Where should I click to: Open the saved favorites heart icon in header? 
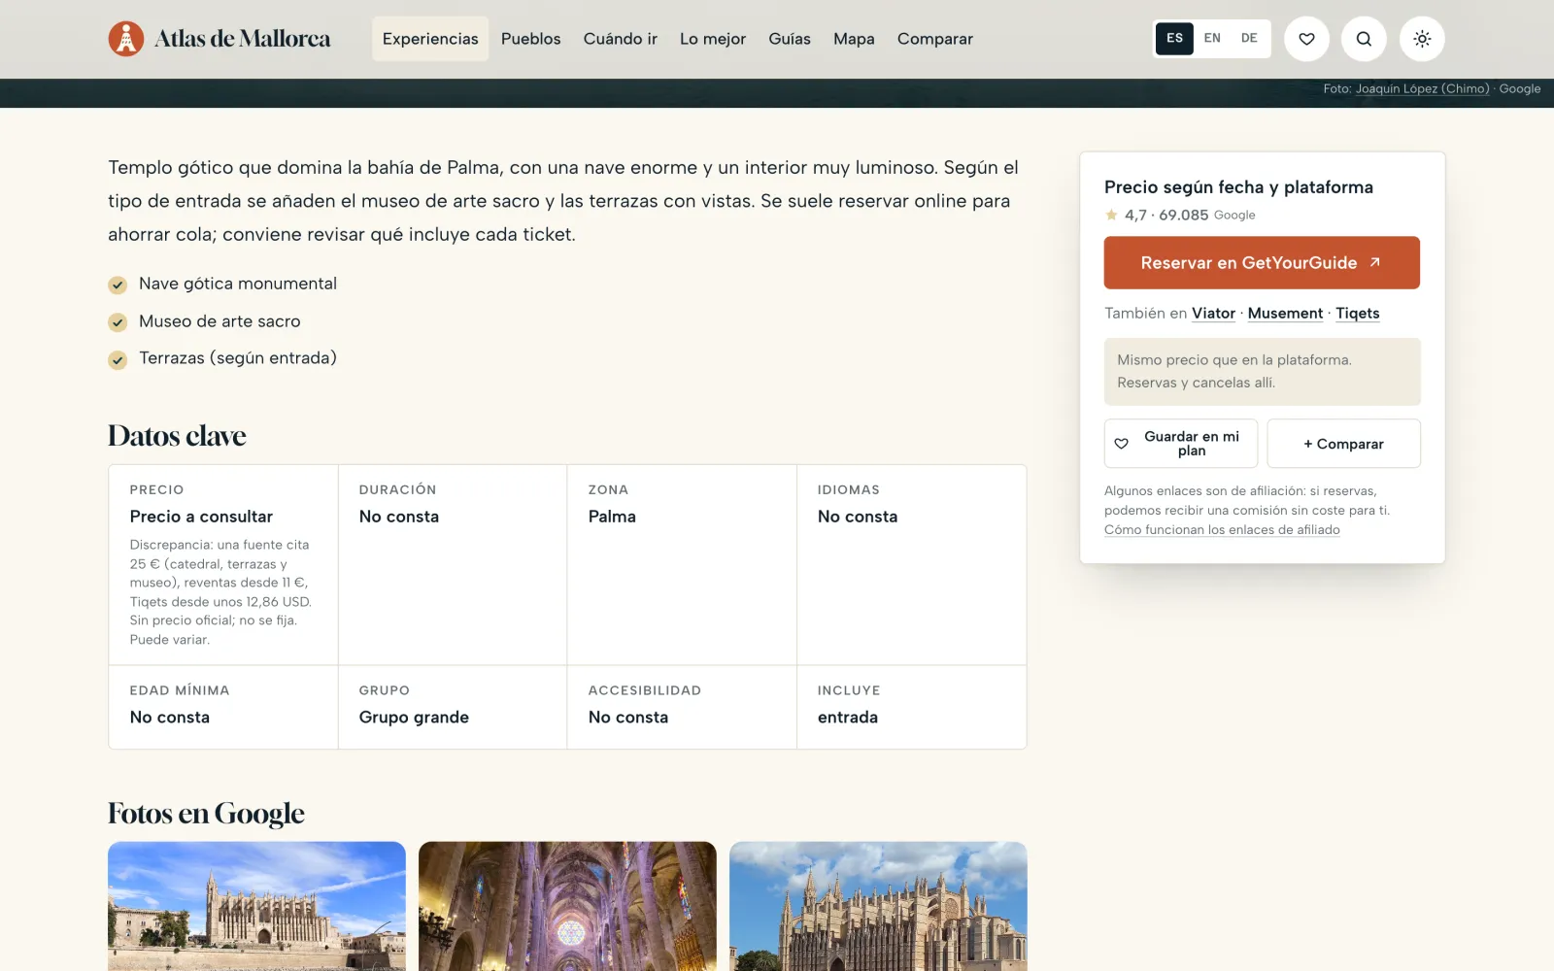tap(1306, 39)
